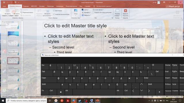Click the user account avatar icon
Viewport: 184px width, 103px height.
click(159, 2)
